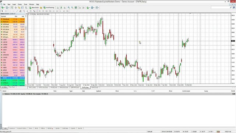
Task: Open the Periods clock dropdown
Action: [x=92, y=7]
